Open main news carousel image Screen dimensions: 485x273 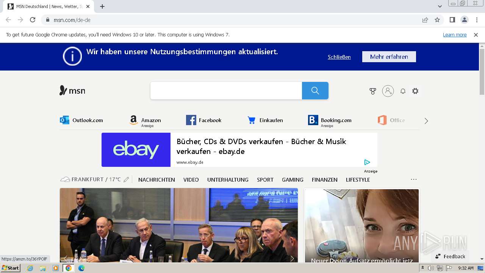(x=179, y=225)
